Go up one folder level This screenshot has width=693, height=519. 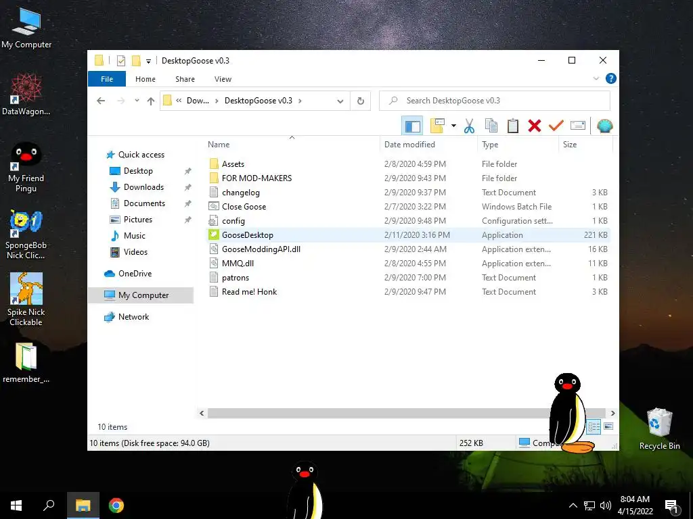151,101
